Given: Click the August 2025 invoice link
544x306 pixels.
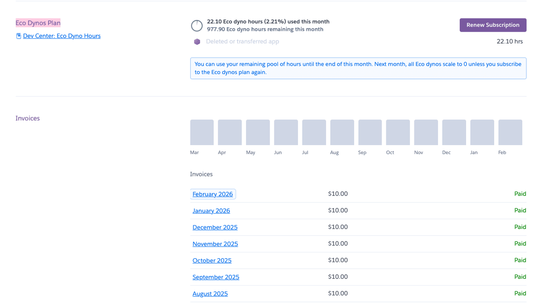Looking at the screenshot, I should coord(210,294).
